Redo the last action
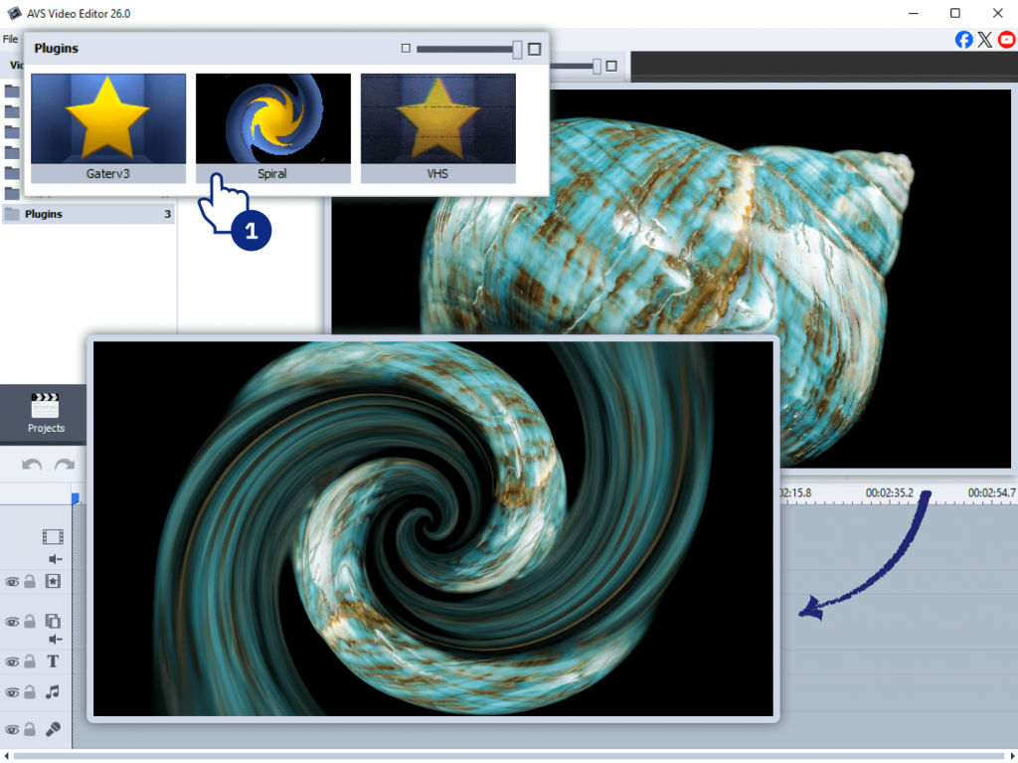 click(x=65, y=465)
